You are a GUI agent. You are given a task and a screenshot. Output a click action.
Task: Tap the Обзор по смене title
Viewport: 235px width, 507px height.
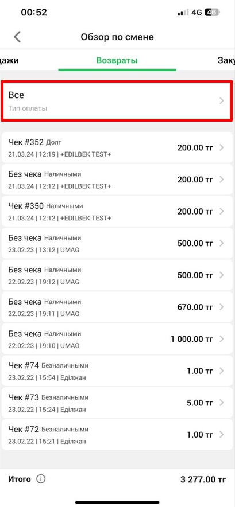pos(117,37)
